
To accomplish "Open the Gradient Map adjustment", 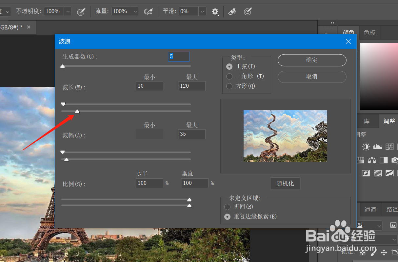I will click(x=378, y=173).
